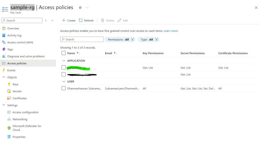
Task: Click the circular Refresh icon
Action: [x=80, y=20]
